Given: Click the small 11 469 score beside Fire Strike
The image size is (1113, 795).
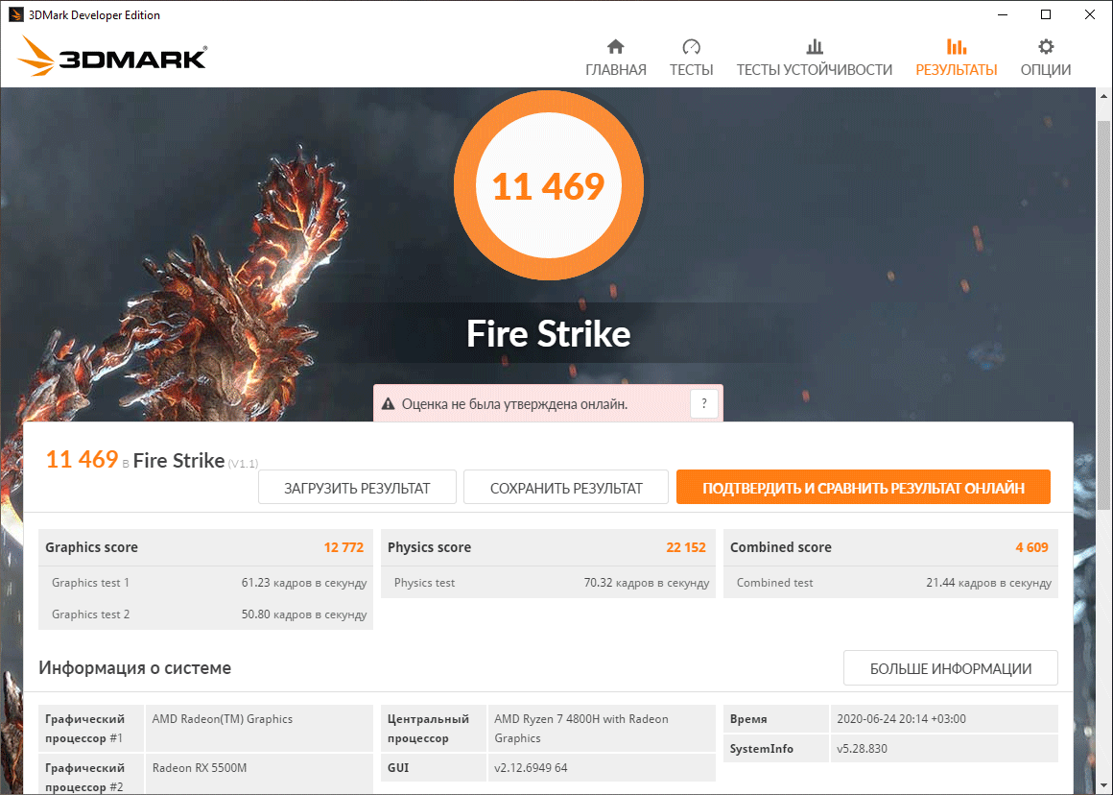Looking at the screenshot, I should click(x=82, y=459).
